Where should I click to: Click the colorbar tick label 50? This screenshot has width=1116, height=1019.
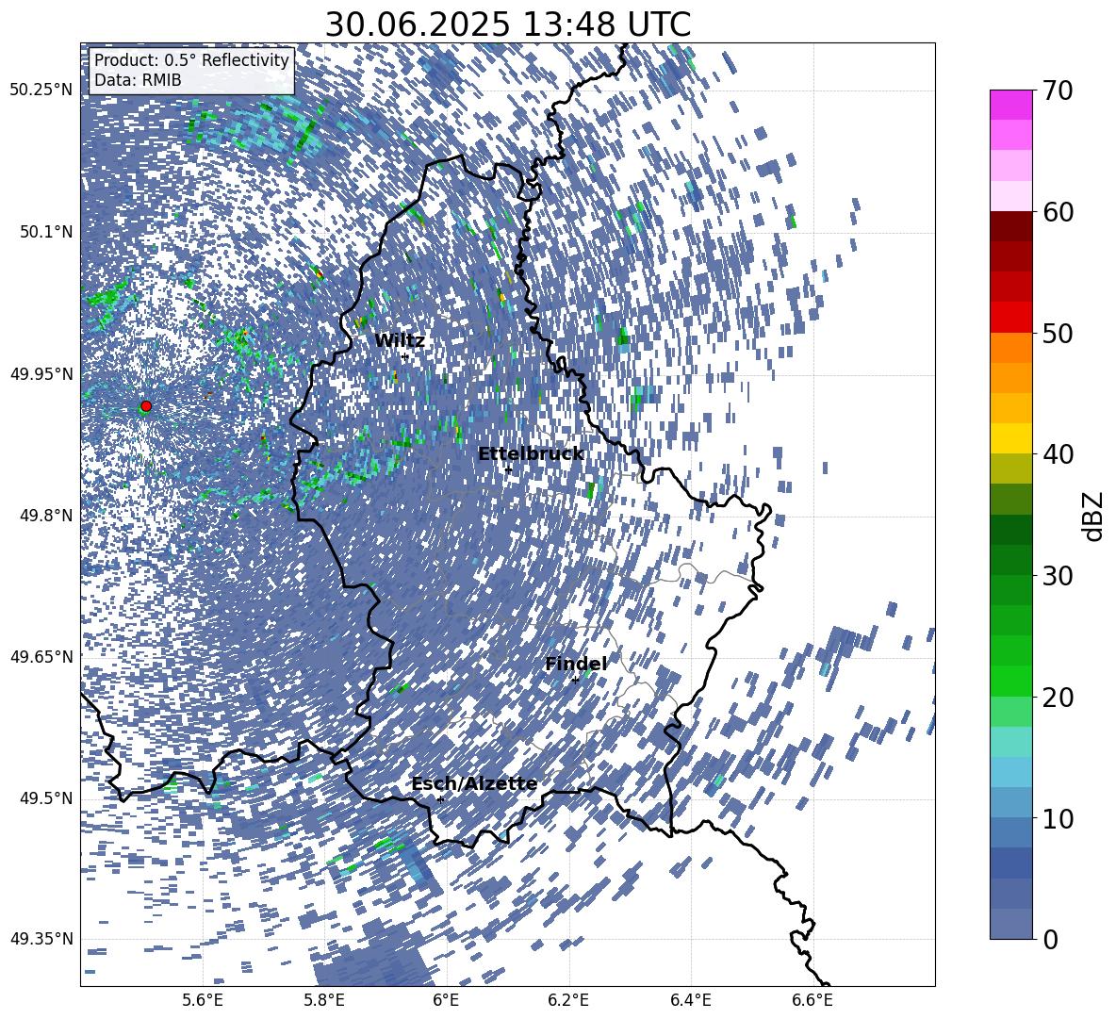coord(1058,333)
